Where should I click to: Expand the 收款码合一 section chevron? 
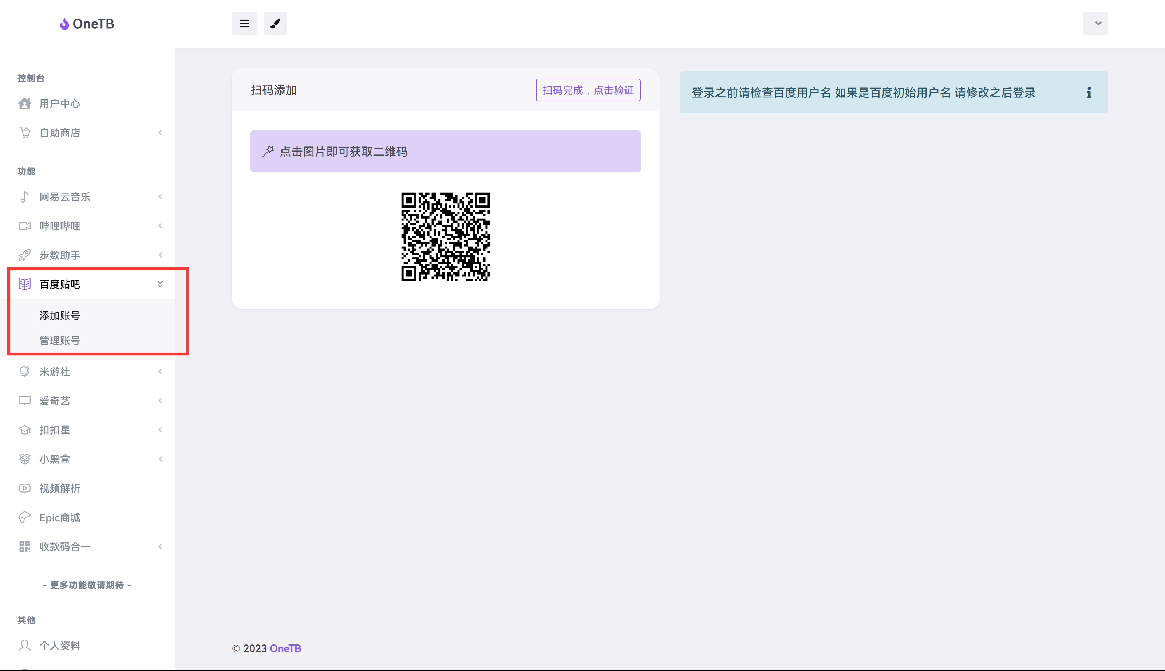point(160,546)
